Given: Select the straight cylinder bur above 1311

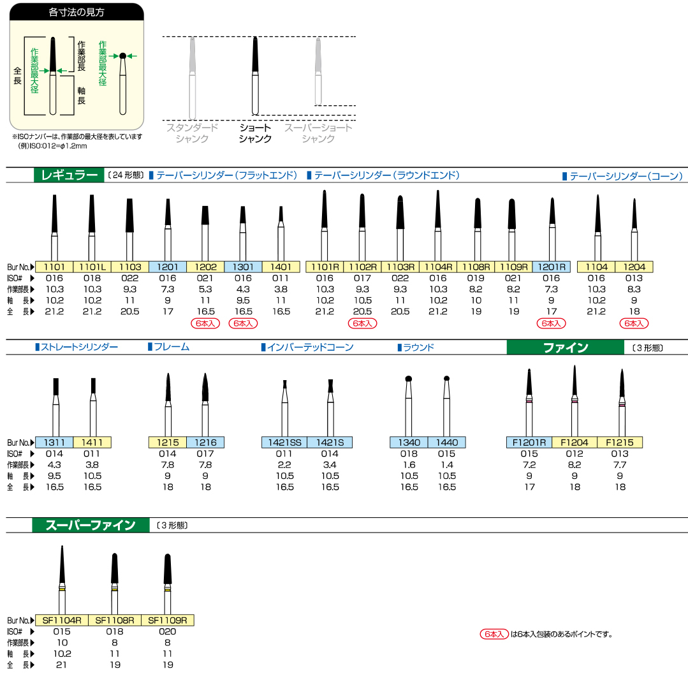Looking at the screenshot, I should [55, 405].
